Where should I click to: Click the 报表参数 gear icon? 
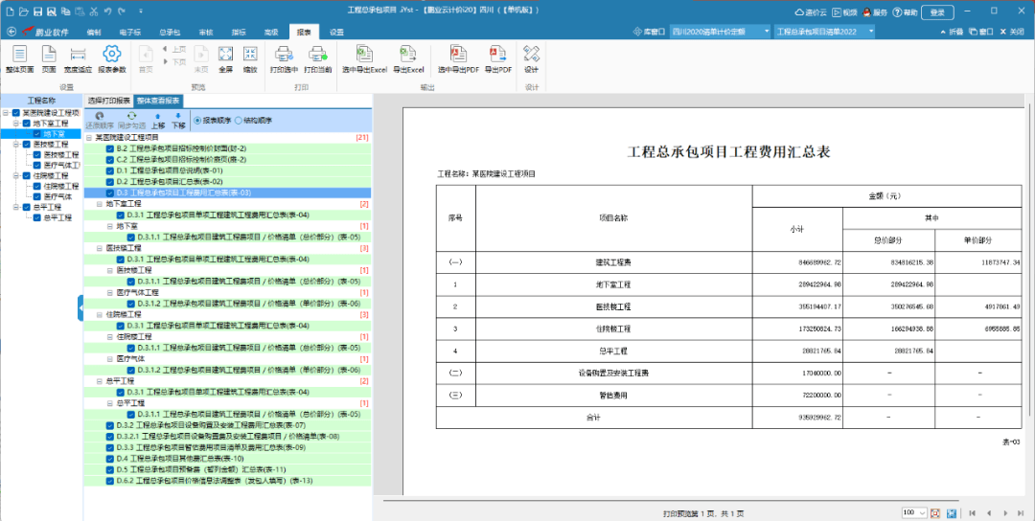[112, 56]
